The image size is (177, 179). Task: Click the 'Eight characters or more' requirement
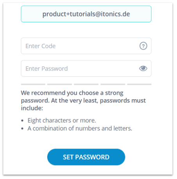tap(62, 121)
